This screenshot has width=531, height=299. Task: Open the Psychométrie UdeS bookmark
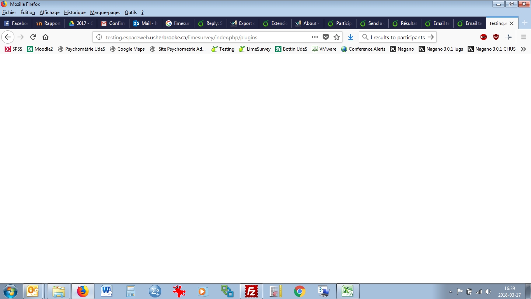coord(81,49)
